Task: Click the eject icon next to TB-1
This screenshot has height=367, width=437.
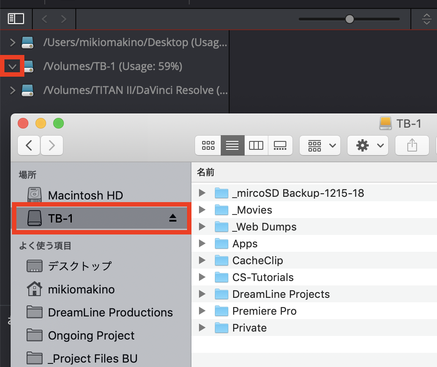Action: pyautogui.click(x=173, y=218)
